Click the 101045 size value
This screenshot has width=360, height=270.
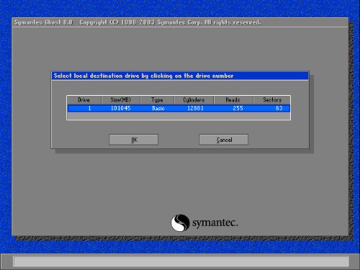[x=120, y=108]
